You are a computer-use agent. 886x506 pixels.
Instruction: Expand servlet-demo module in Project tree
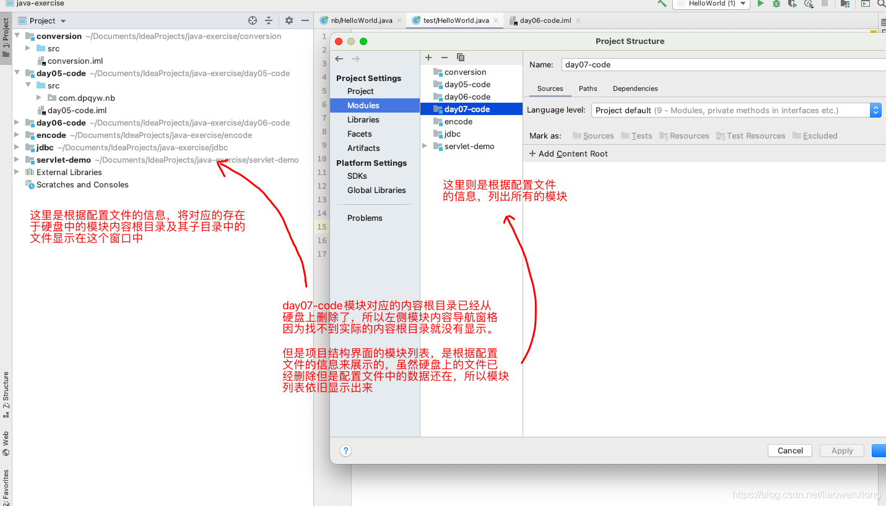coord(17,160)
